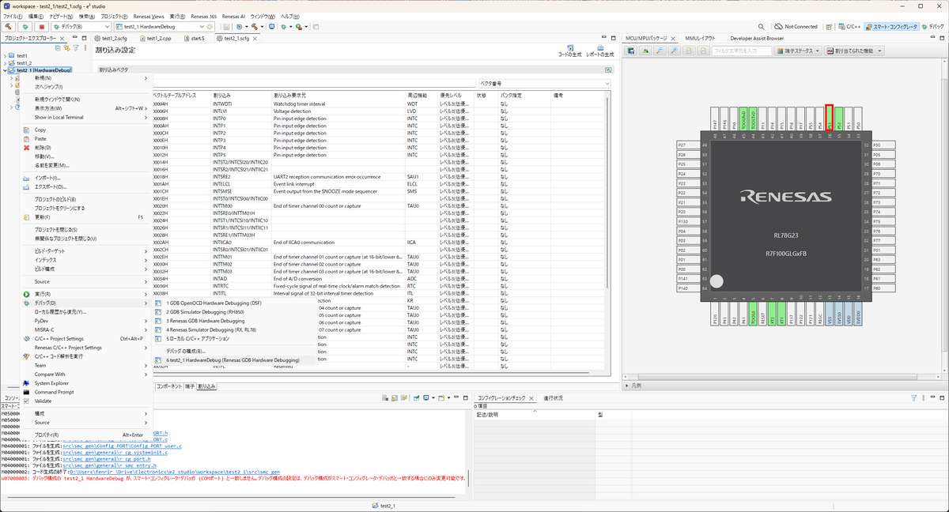Collapse the test2_1 [HardwareDebug] project node
This screenshot has height=512, width=949.
click(5, 70)
